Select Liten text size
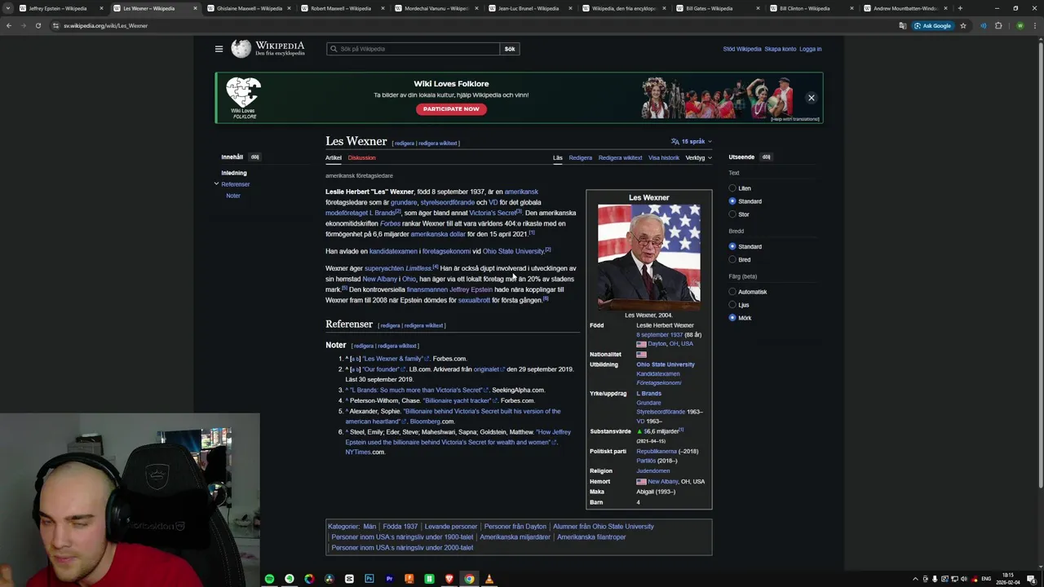 (732, 188)
